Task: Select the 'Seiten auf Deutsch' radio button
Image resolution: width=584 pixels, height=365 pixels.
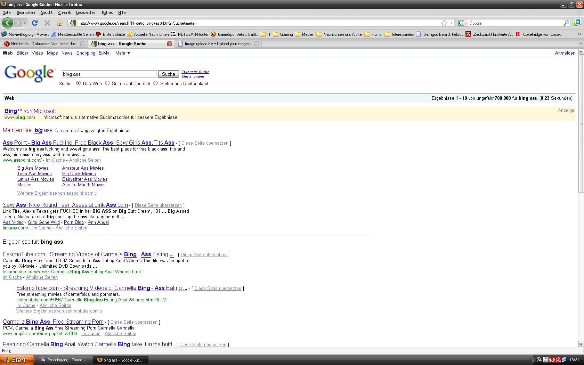Action: [107, 83]
